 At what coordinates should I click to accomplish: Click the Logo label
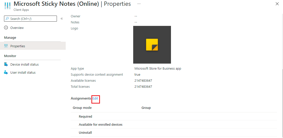pos(74,28)
